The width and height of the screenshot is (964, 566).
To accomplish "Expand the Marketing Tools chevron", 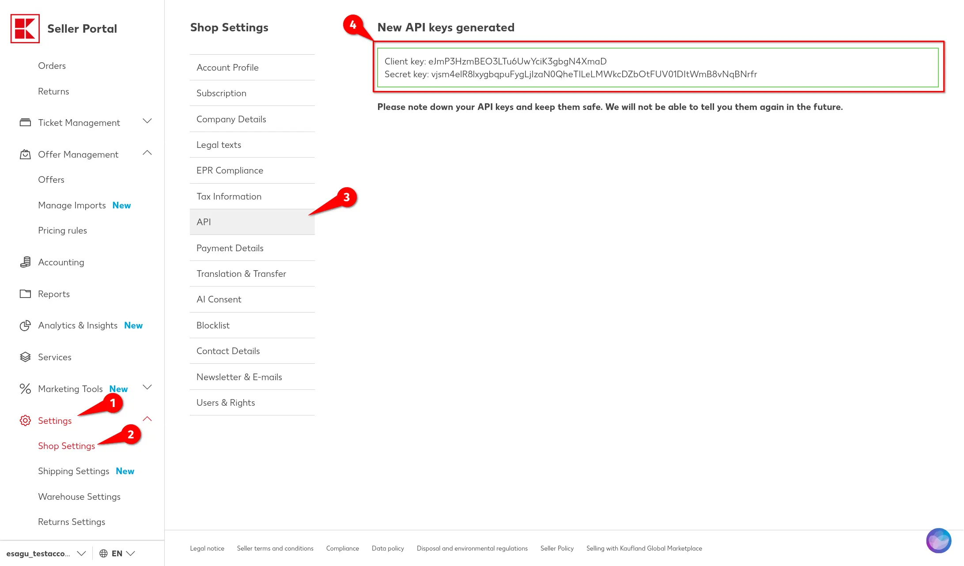I will click(x=147, y=387).
